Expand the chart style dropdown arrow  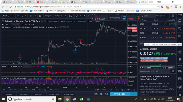[35, 16]
